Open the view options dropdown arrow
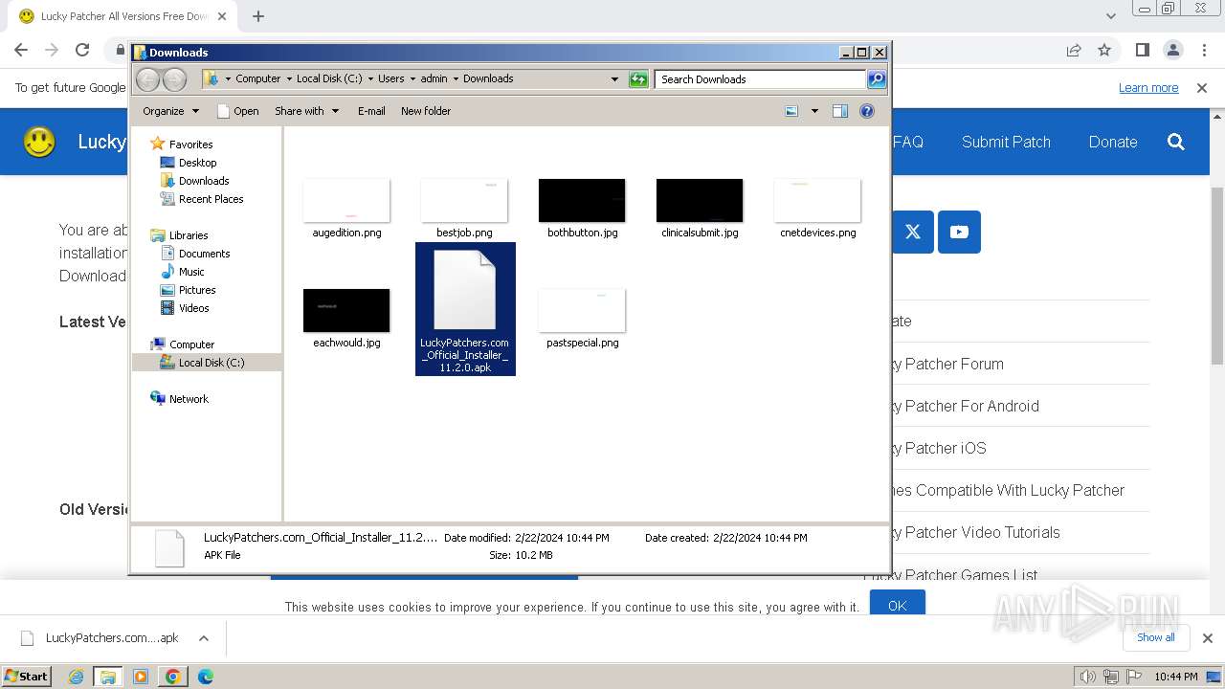The image size is (1225, 689). 814,111
